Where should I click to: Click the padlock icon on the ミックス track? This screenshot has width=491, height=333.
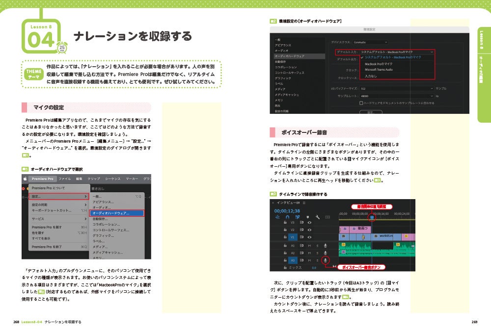pyautogui.click(x=285, y=268)
